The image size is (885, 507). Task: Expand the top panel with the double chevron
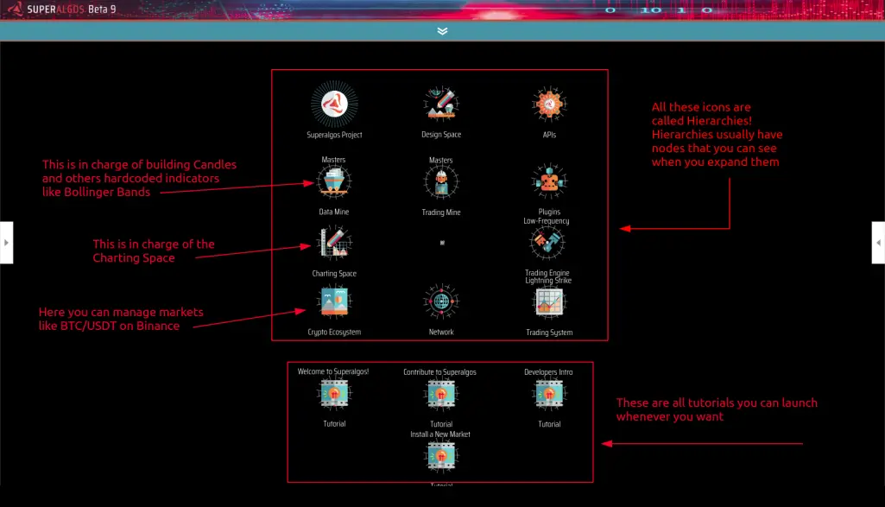point(442,31)
